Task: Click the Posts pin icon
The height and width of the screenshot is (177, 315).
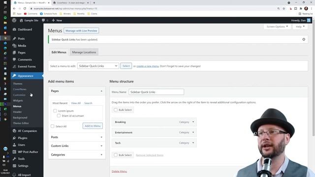Action: coord(14,38)
